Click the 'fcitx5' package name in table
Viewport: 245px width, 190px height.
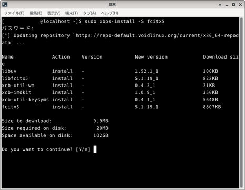coord(11,107)
